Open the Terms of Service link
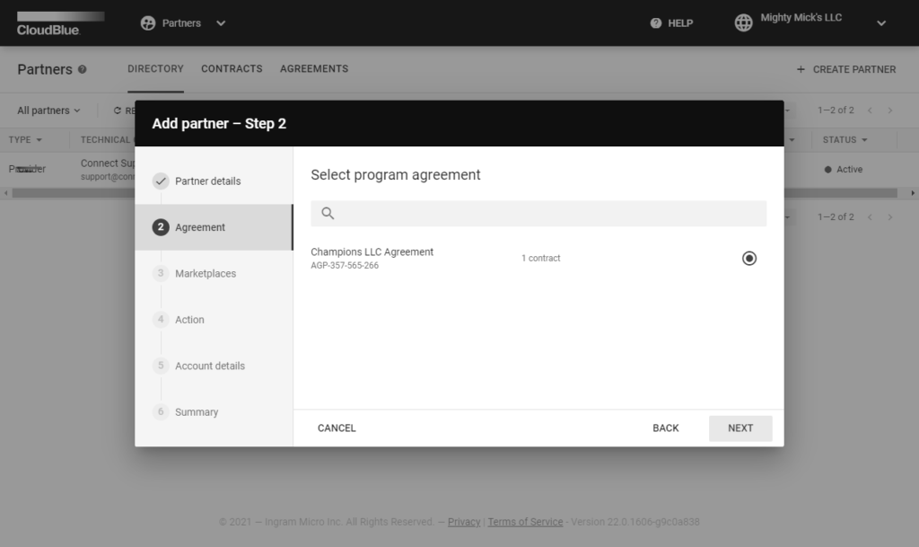The image size is (919, 547). click(525, 522)
